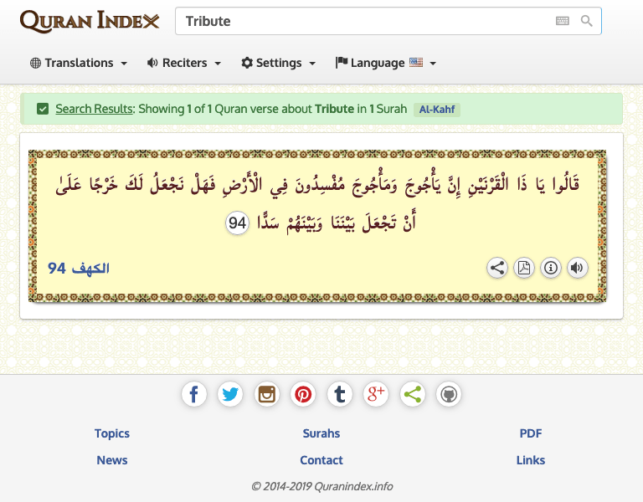Open the Twitter social icon
Image resolution: width=643 pixels, height=502 pixels.
pyautogui.click(x=230, y=394)
